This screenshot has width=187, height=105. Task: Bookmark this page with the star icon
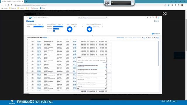[x=168, y=5]
